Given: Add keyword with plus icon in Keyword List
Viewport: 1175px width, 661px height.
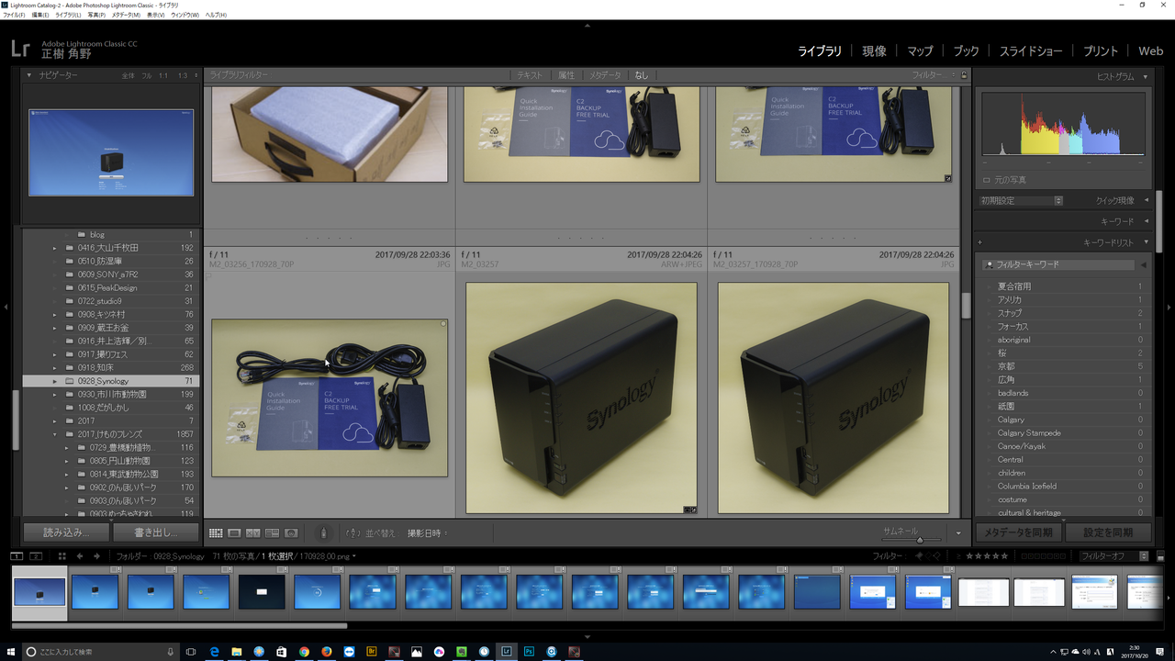Looking at the screenshot, I should pos(980,242).
